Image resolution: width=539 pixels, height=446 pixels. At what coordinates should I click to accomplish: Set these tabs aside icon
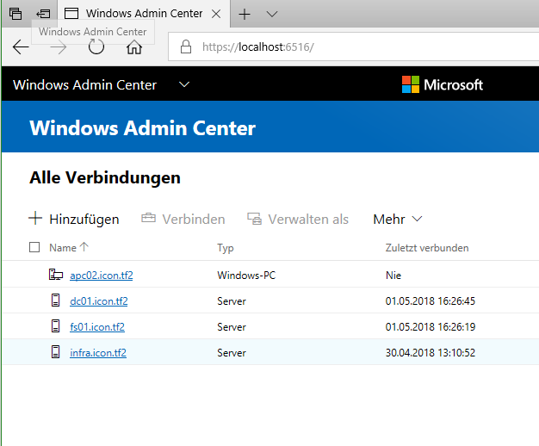click(x=43, y=14)
